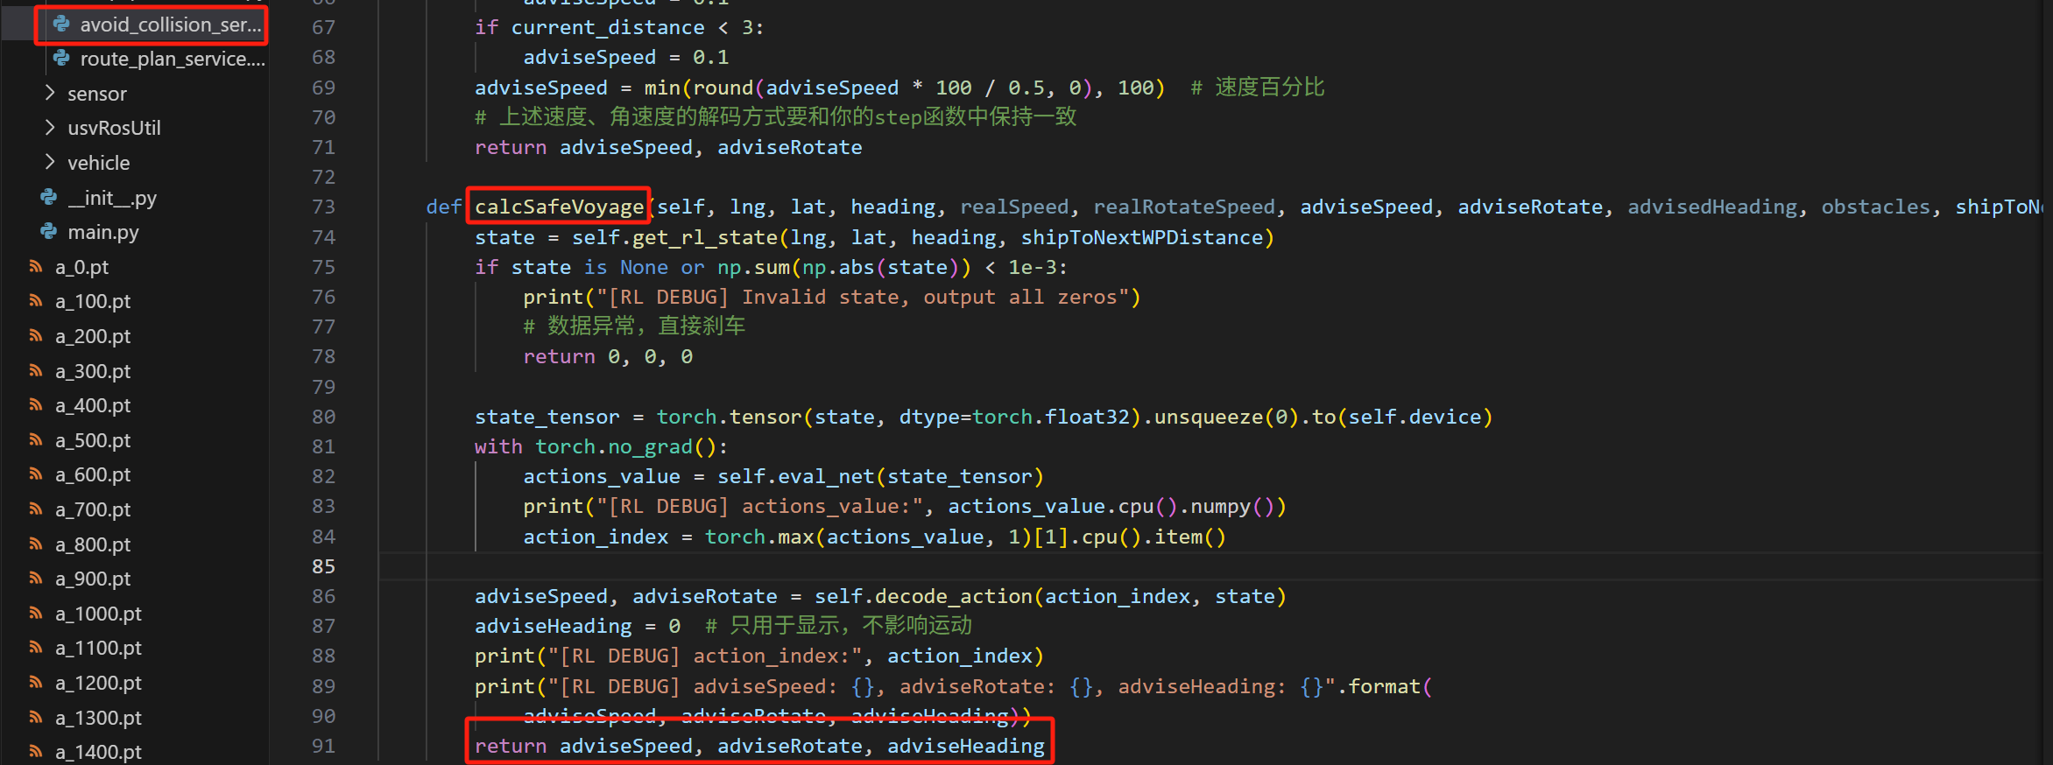Click line number 85 in the gutter
Viewport: 2053px width, 765px height.
click(x=323, y=566)
